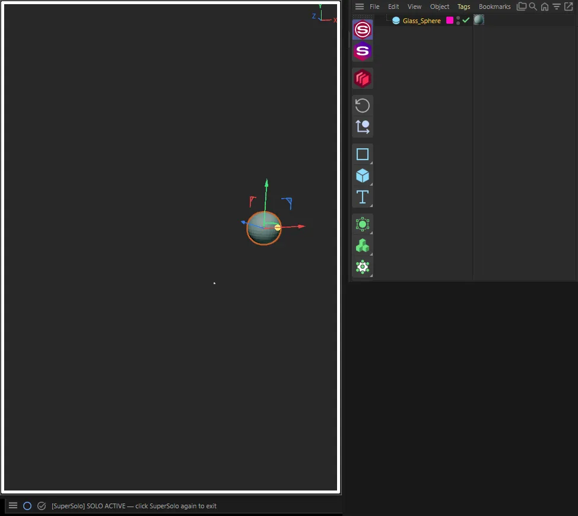The image size is (578, 516).
Task: Open the Tags menu
Action: click(463, 7)
